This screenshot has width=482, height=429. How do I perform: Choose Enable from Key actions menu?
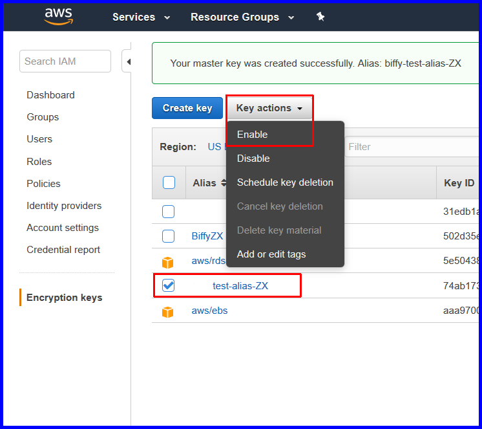(x=252, y=135)
